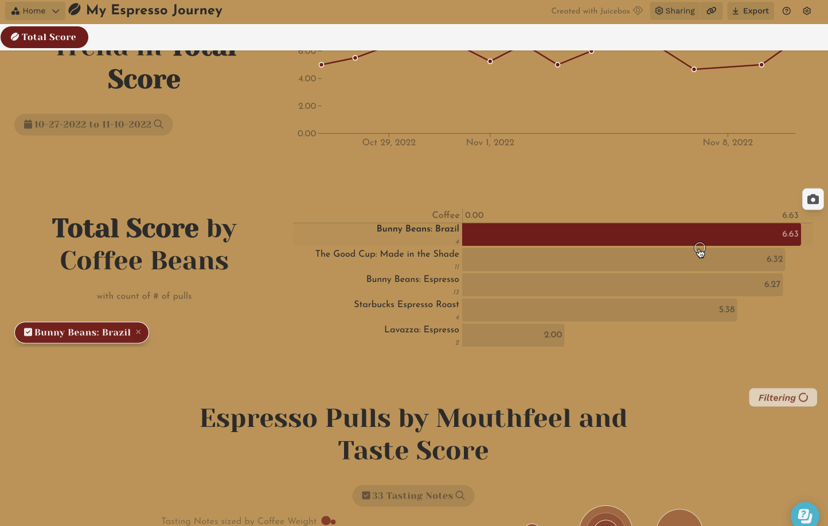This screenshot has height=526, width=828.
Task: Open the Home dropdown menu
Action: coord(35,11)
